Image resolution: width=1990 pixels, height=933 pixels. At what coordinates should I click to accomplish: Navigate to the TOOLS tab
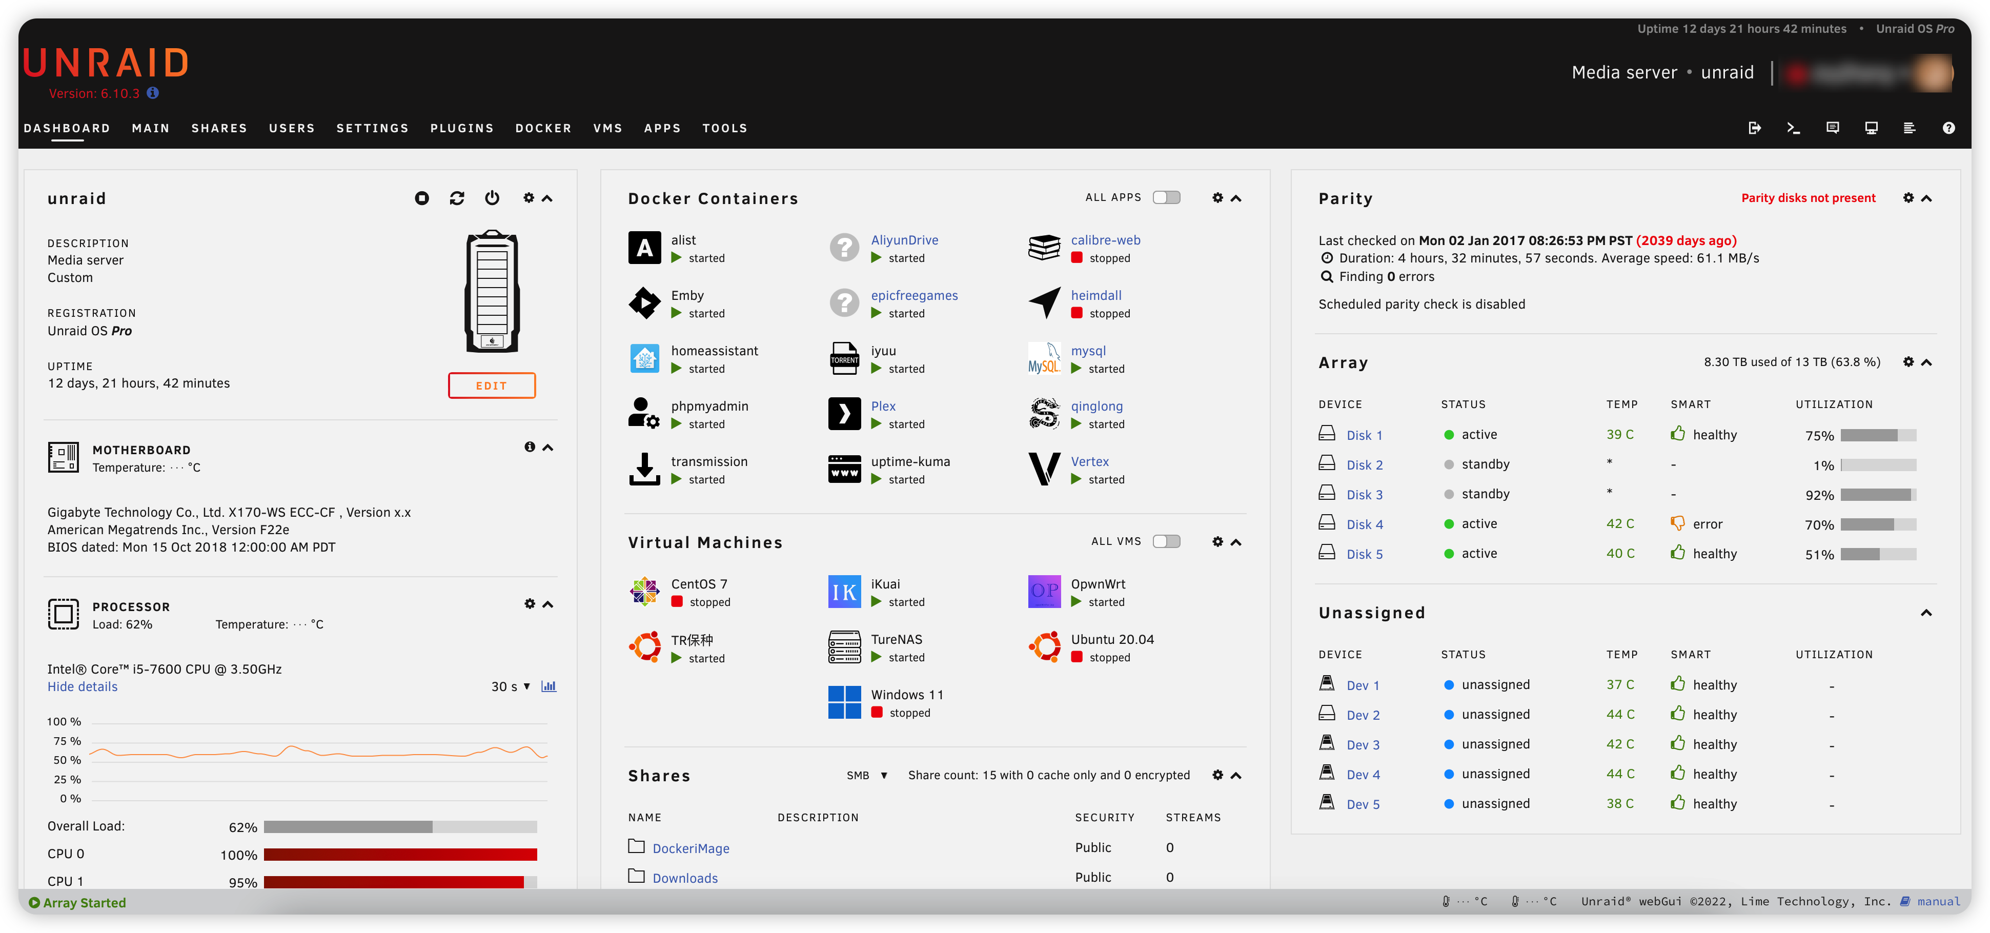click(725, 128)
